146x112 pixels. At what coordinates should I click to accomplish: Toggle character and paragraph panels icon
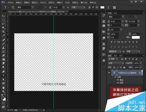pos(114,7)
